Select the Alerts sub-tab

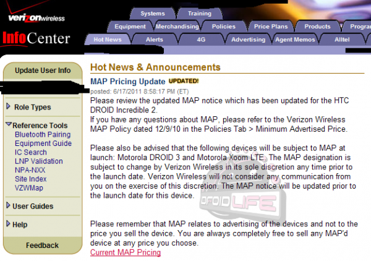click(x=154, y=40)
